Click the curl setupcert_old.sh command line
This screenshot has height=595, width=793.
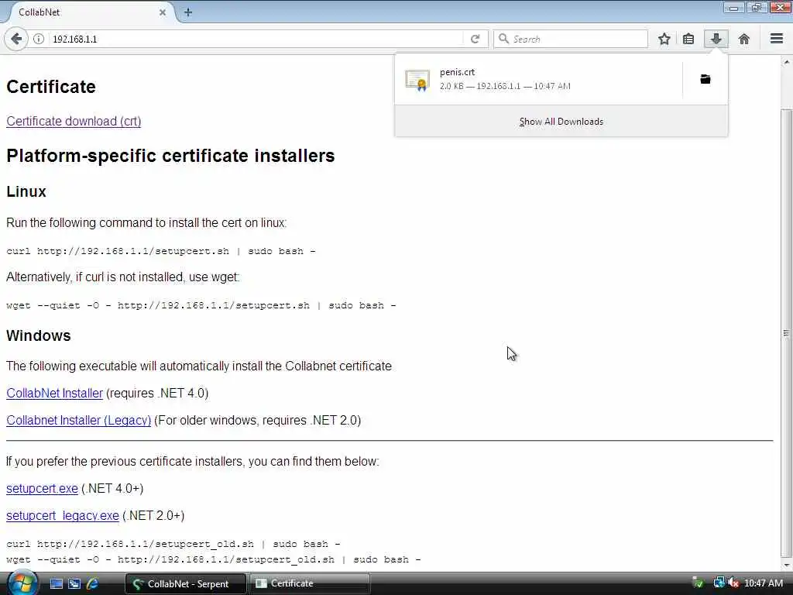tap(173, 544)
